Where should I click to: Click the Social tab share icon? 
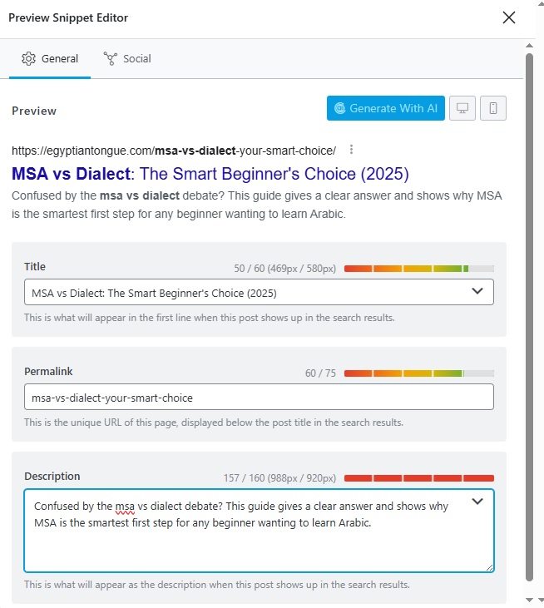(x=111, y=58)
